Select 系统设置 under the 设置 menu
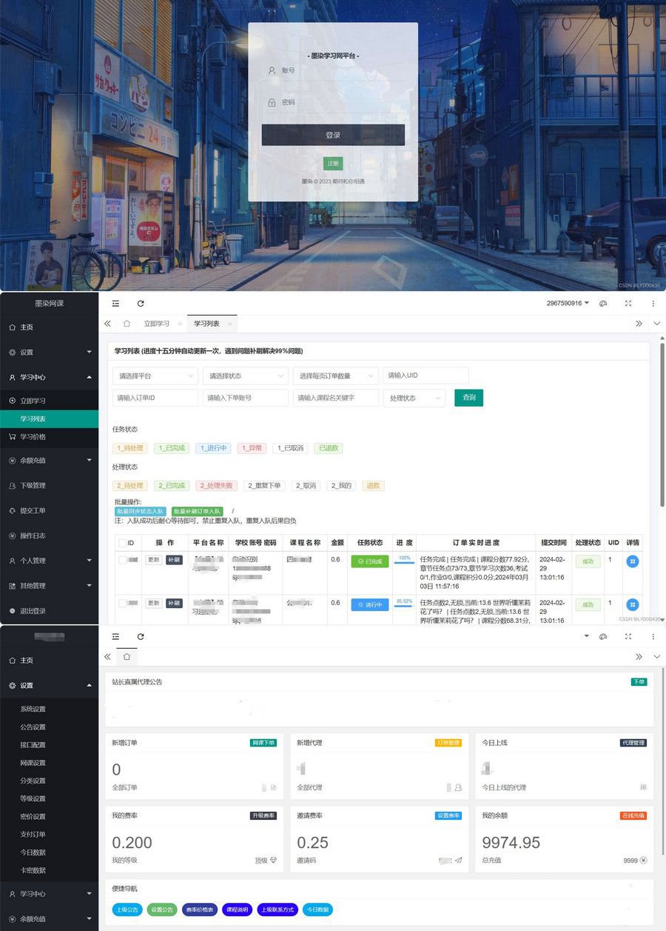This screenshot has height=931, width=666. [33, 709]
